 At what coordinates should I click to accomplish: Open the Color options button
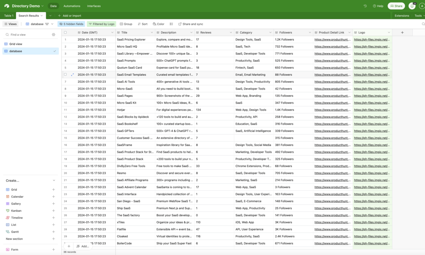[x=159, y=24]
